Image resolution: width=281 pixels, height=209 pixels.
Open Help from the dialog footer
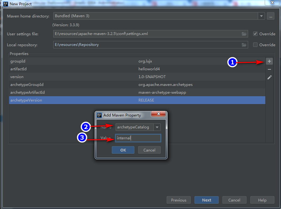coord(262,200)
